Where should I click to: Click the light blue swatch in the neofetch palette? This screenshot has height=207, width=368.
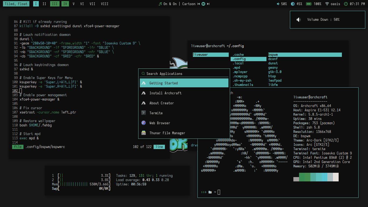(x=324, y=177)
